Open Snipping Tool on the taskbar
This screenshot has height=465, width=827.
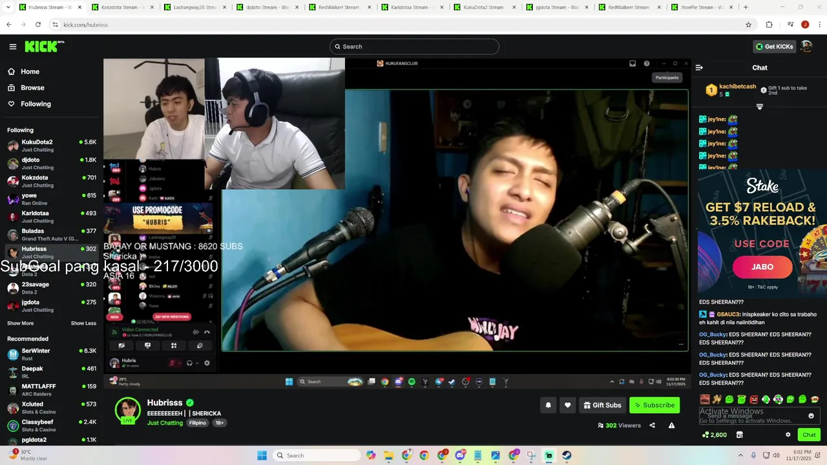[531, 455]
